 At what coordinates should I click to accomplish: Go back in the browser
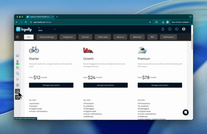tap(17, 22)
